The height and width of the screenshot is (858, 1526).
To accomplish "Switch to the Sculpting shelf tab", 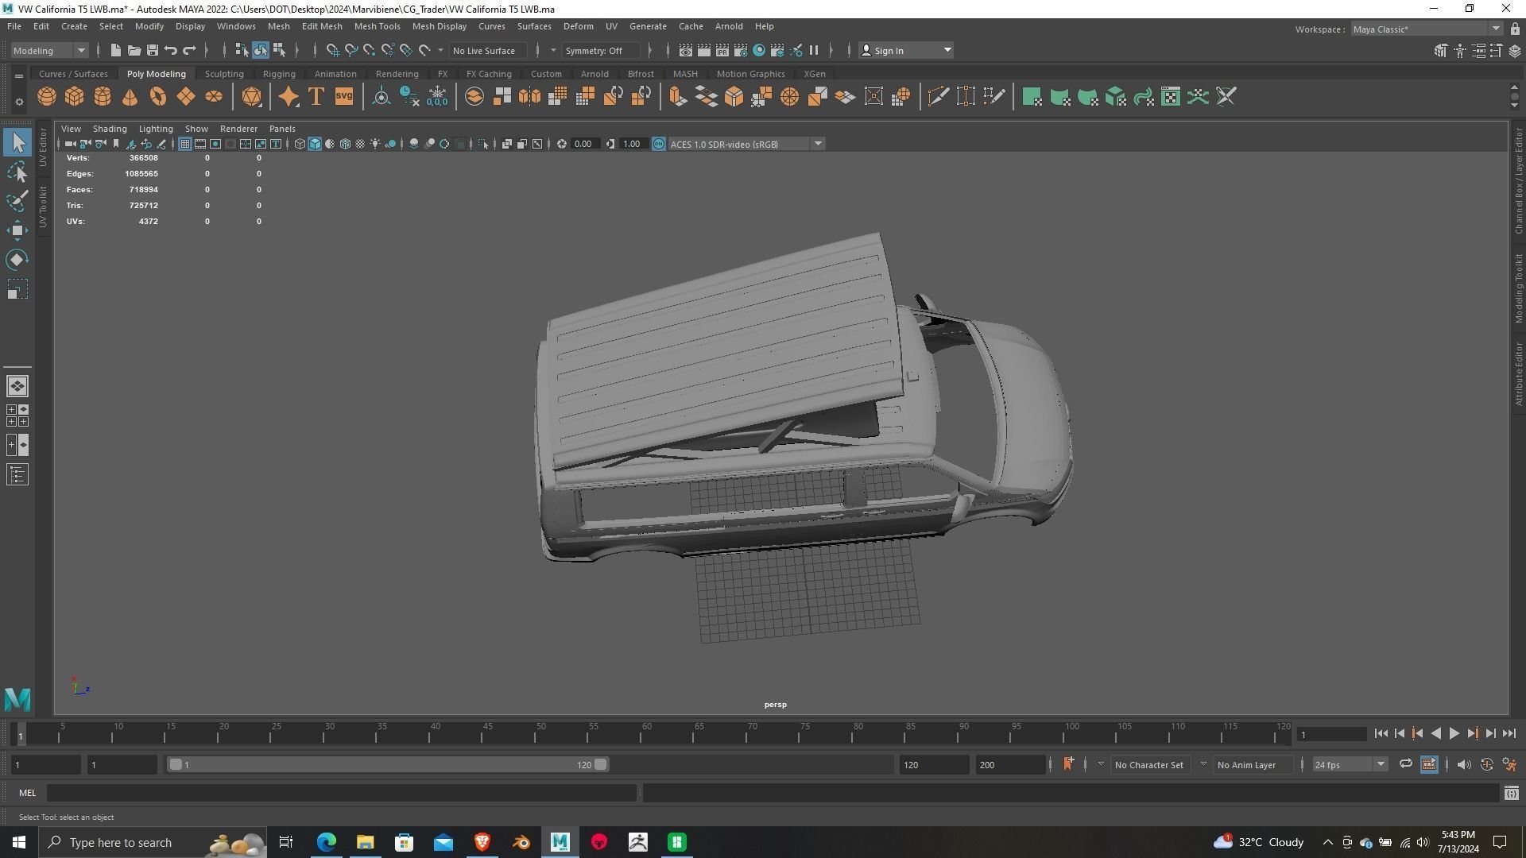I will (x=224, y=74).
